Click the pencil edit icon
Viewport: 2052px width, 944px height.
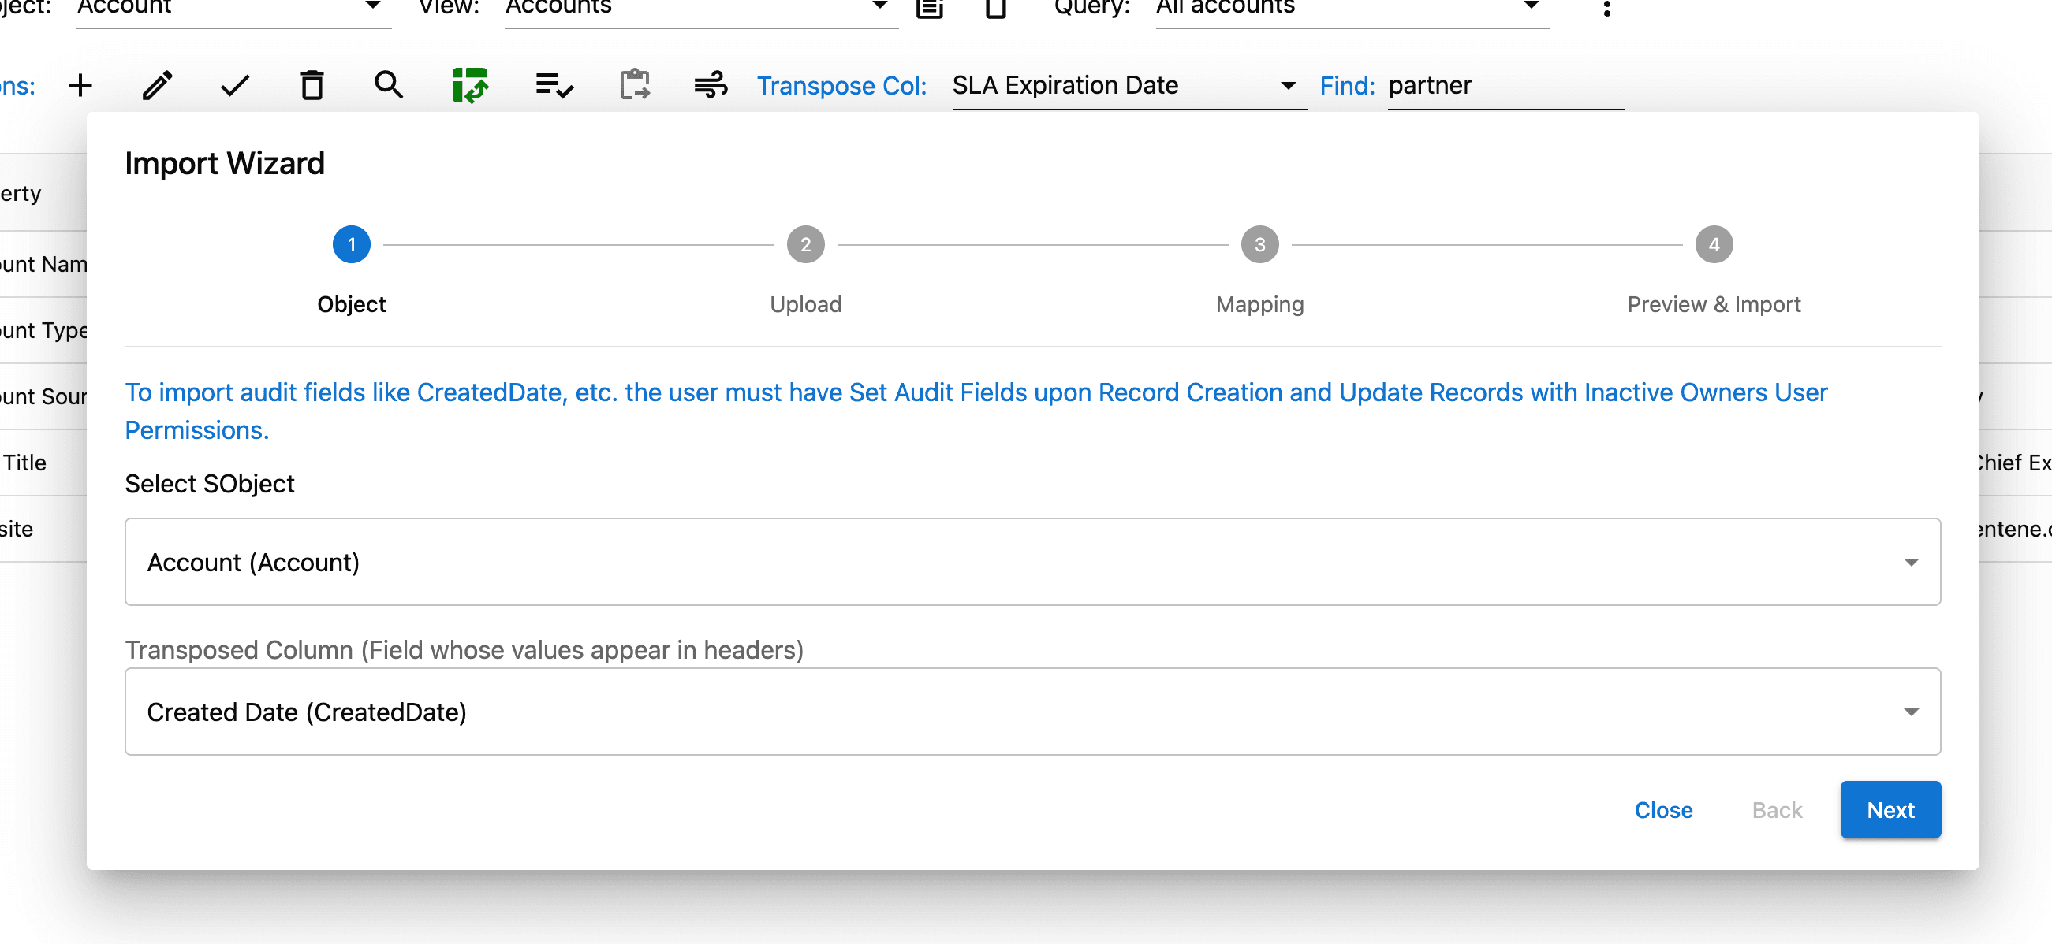click(x=157, y=85)
